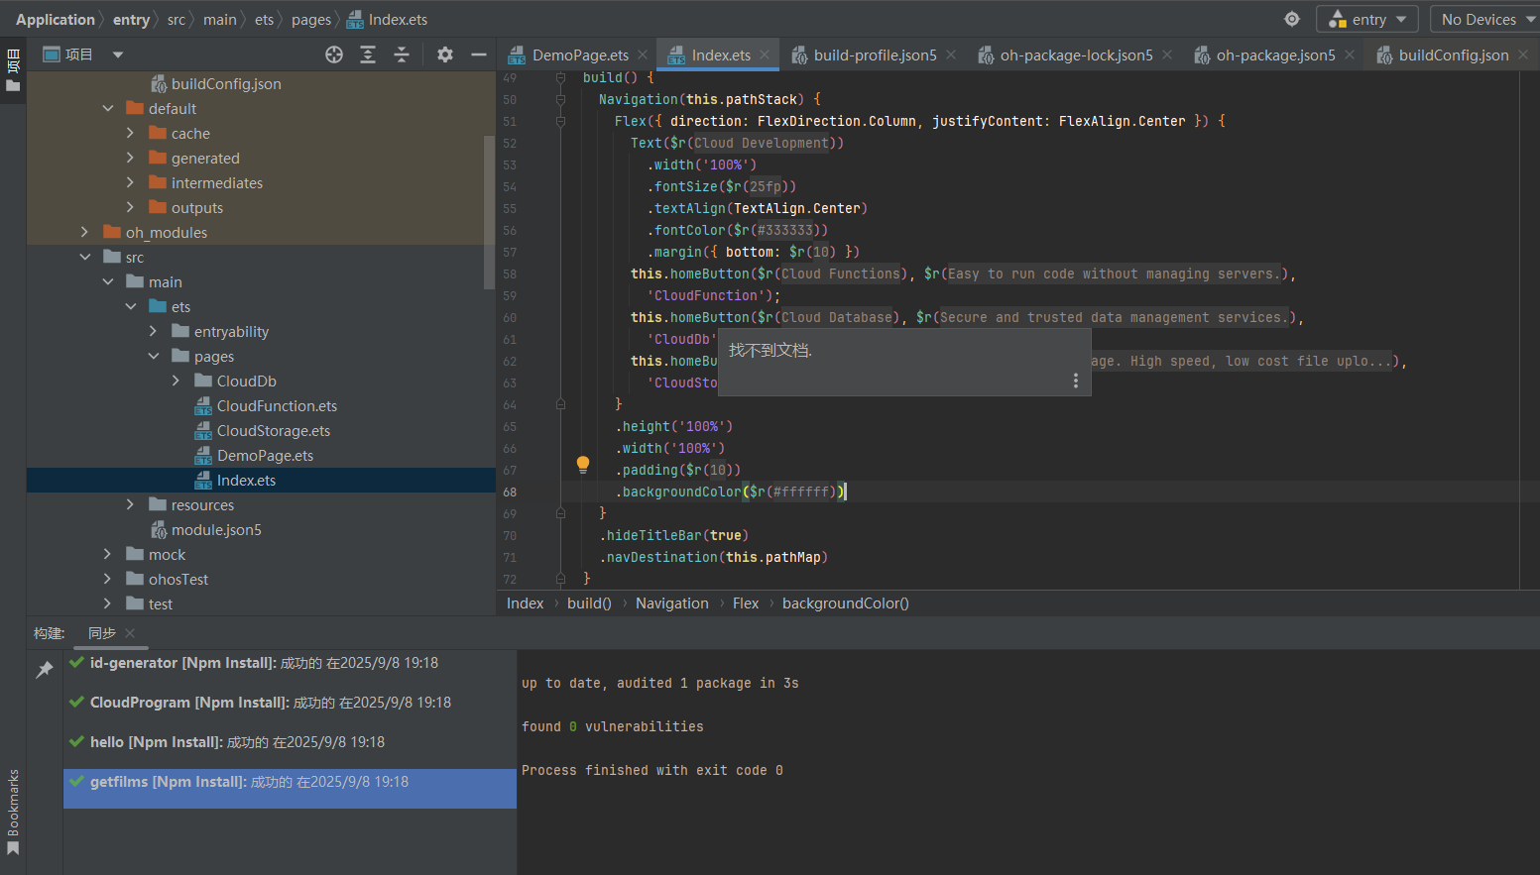
Task: Expand the generated folder
Action: click(x=130, y=158)
